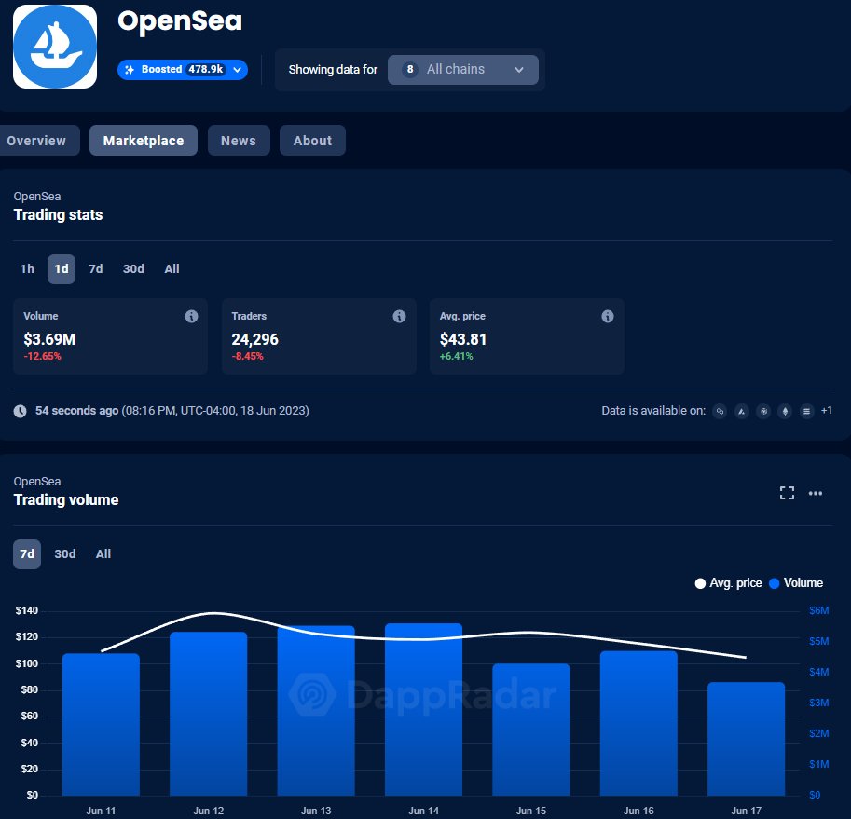Open the News tab
Viewport: 851px width, 819px height.
tap(239, 141)
